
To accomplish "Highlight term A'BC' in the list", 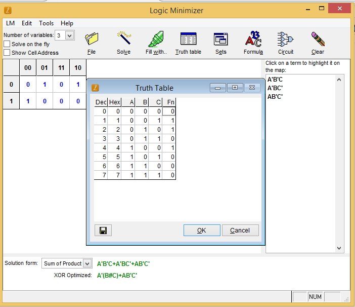I will [275, 88].
